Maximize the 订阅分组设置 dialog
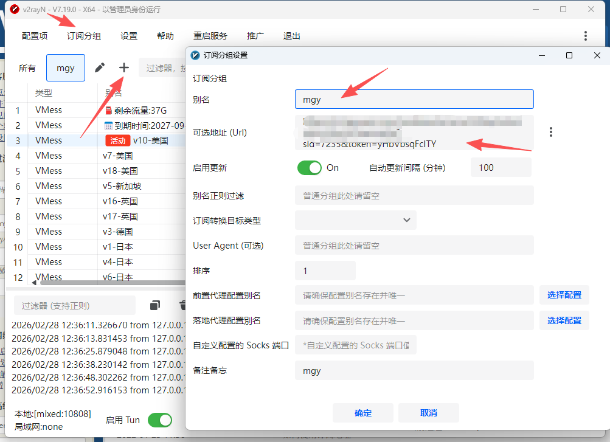Viewport: 610px width, 442px height. click(569, 55)
